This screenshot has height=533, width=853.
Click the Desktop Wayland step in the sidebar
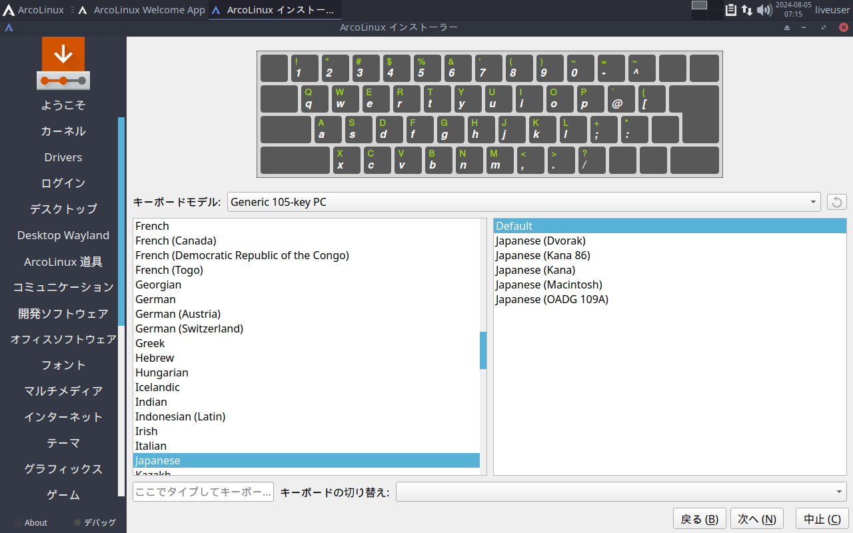coord(63,235)
